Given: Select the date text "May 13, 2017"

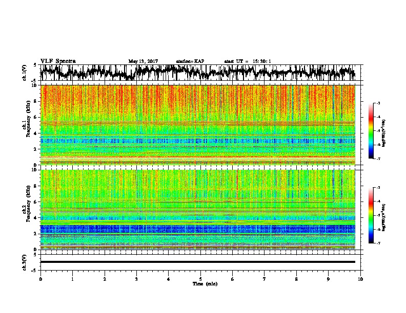Looking at the screenshot, I should pyautogui.click(x=143, y=61).
